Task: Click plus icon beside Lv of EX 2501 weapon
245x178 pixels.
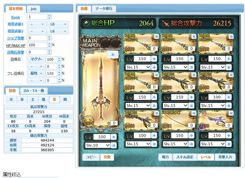Action: 191,136
